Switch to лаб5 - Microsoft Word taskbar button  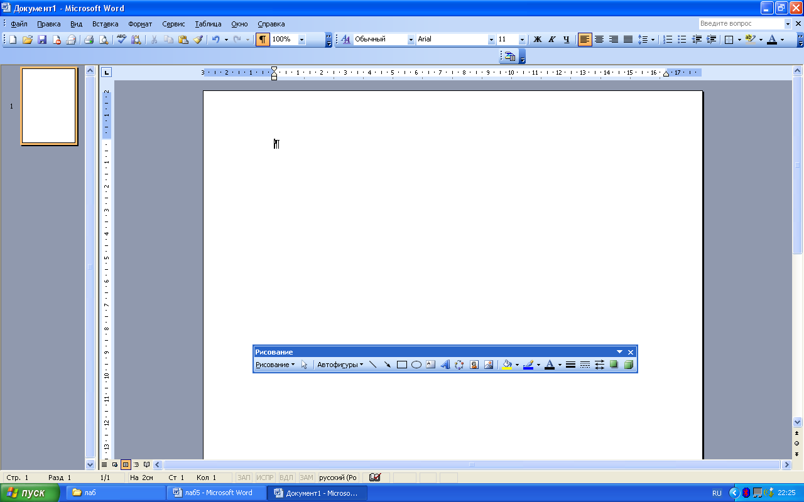point(217,493)
